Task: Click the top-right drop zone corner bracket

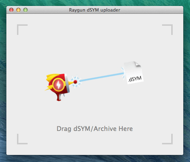Action: click(167, 30)
